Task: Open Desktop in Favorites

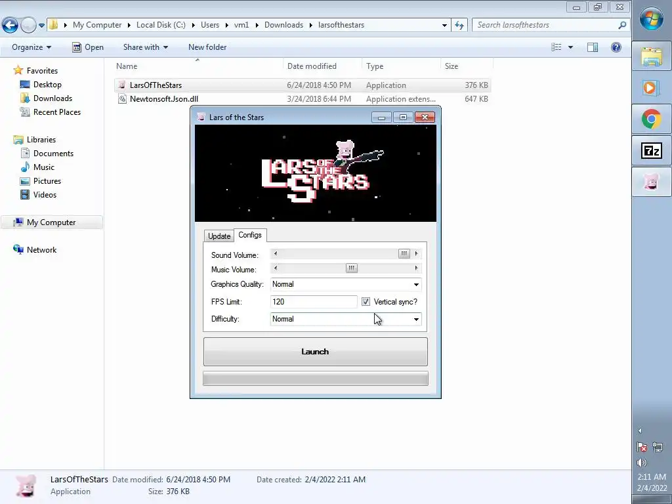Action: (x=47, y=85)
